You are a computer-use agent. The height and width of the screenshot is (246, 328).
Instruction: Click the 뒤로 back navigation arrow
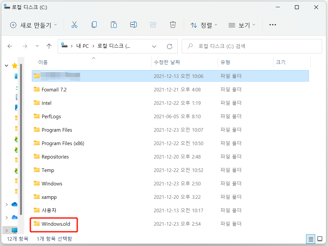10,46
